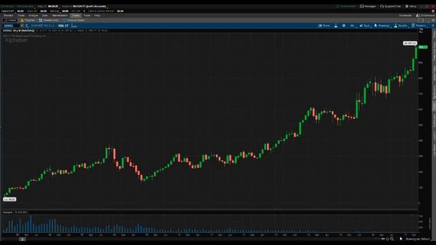Viewport: 436px width, 245px height.
Task: Open the symbol dropdown arrow beside GOOG
Action: [22, 26]
